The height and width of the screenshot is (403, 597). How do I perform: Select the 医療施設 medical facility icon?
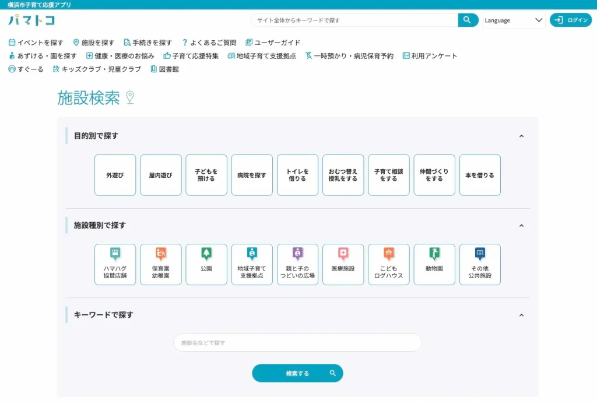343,264
